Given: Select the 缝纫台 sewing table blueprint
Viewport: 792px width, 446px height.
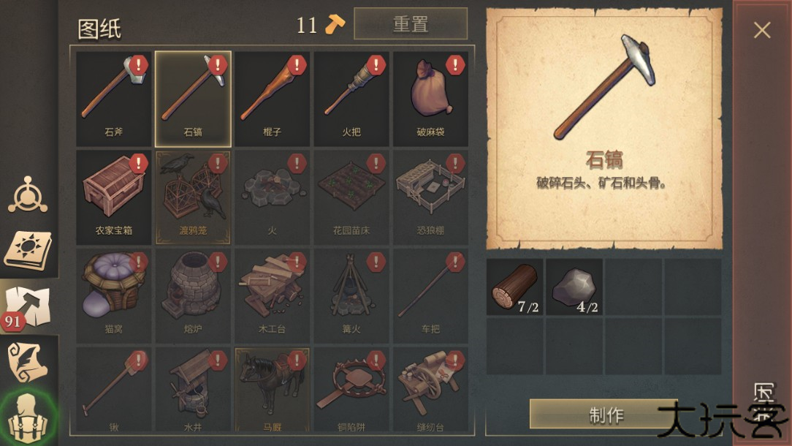Looking at the screenshot, I should [x=430, y=390].
